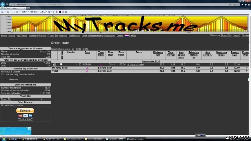Sort by the Elevation meters header
Image resolution: width=251 pixels, height=141 pixels.
coord(193,55)
